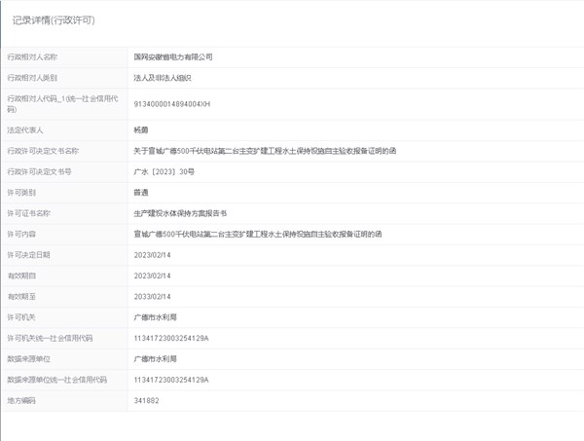Click the label '地方编码'
The height and width of the screenshot is (441, 584).
[21, 401]
